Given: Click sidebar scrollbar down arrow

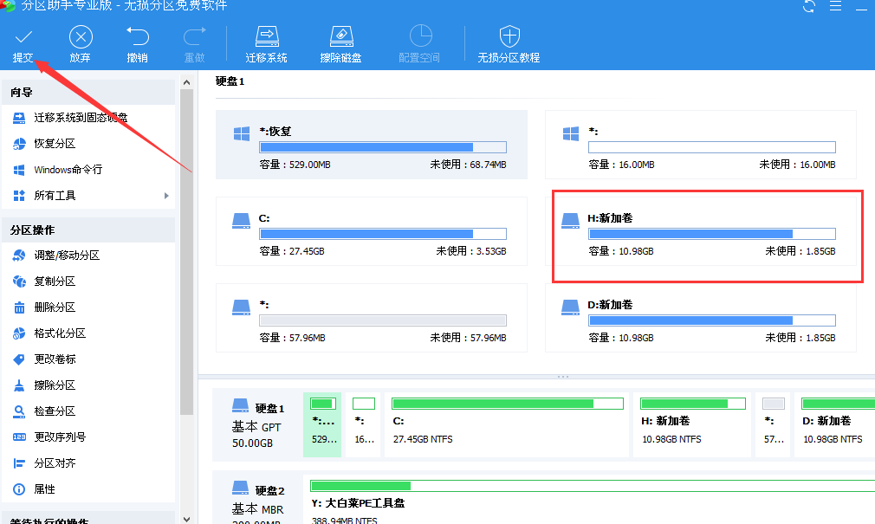Looking at the screenshot, I should coord(187,519).
